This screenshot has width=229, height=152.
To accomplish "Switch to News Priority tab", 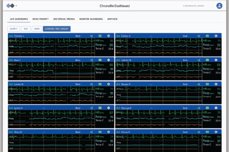I will click(x=40, y=19).
